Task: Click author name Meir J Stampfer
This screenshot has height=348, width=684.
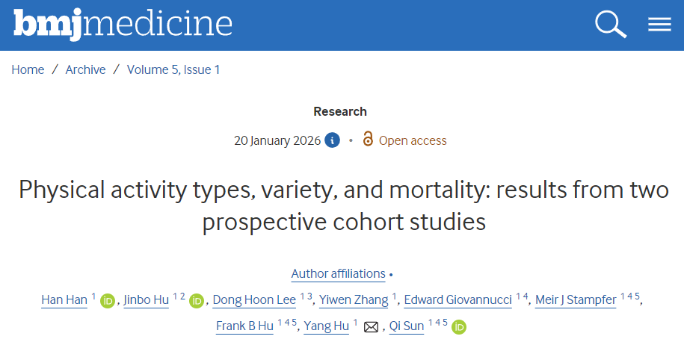Action: [576, 300]
